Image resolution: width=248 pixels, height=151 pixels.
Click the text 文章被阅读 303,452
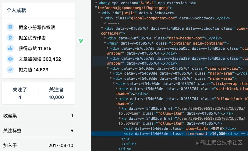pyautogui.click(x=40, y=59)
